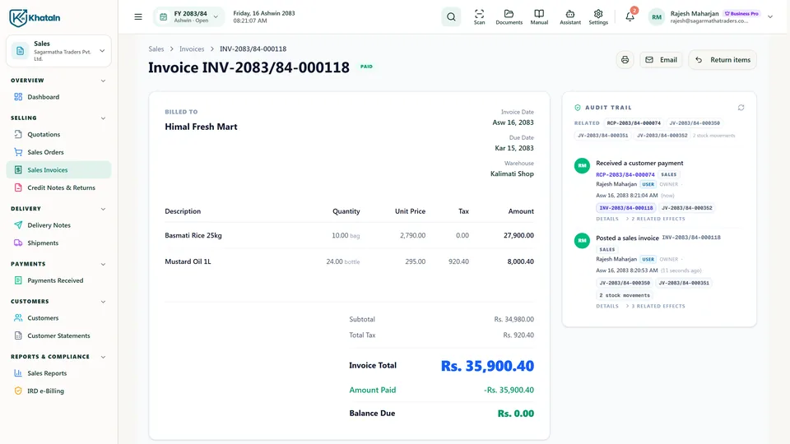Open Customer Statements page
This screenshot has width=790, height=444.
[58, 335]
